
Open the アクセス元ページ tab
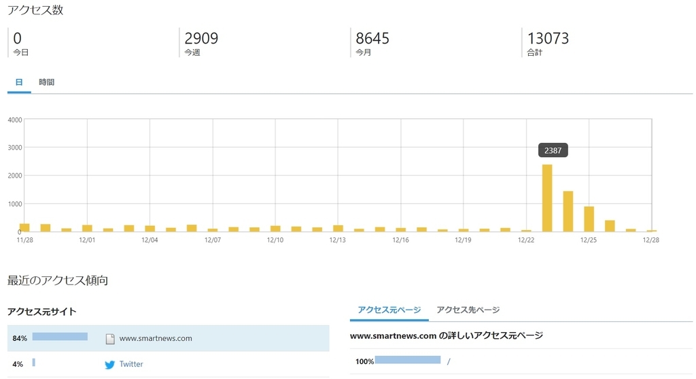(x=389, y=310)
